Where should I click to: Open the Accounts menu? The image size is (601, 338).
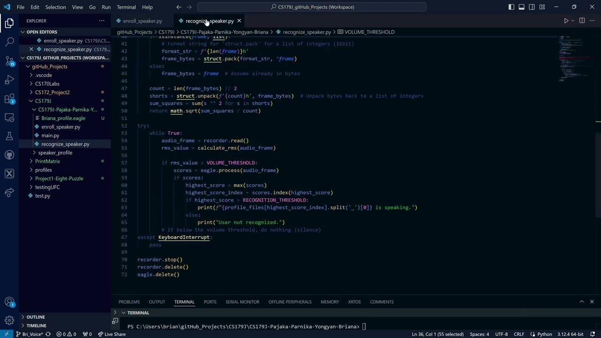tap(9, 302)
